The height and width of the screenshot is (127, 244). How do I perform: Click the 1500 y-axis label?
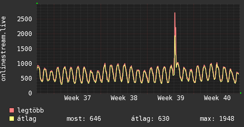pyautogui.click(x=25, y=49)
